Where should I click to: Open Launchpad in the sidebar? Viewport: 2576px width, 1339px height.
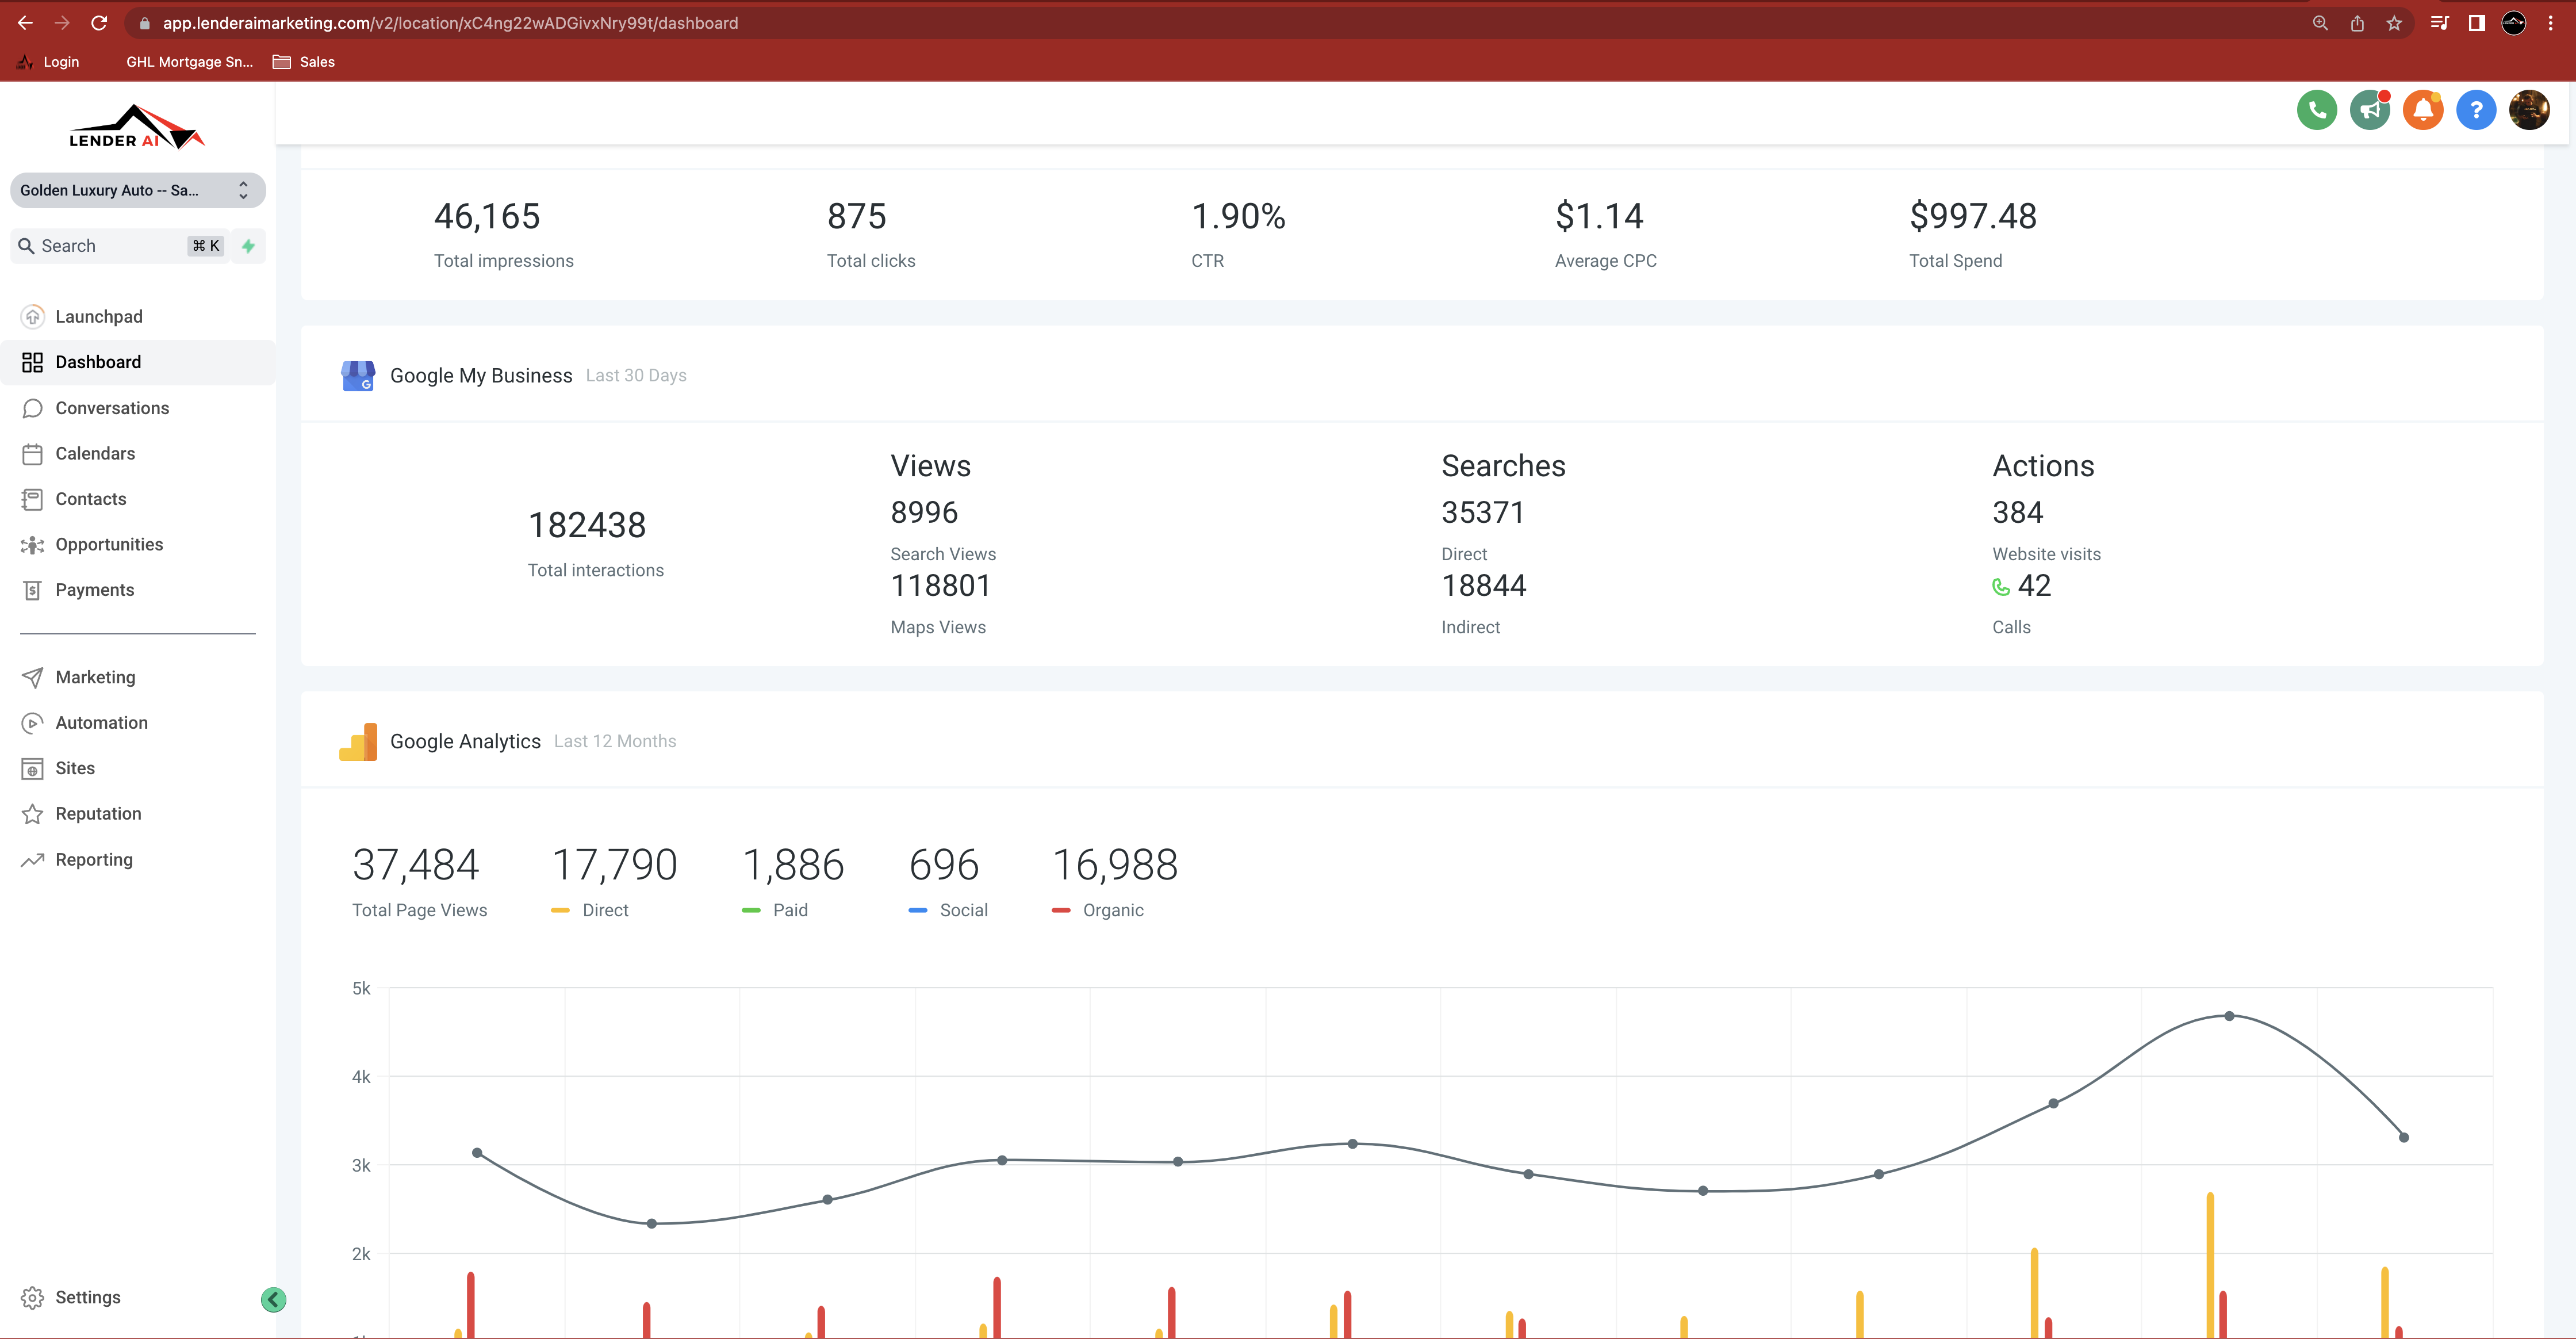(x=137, y=317)
